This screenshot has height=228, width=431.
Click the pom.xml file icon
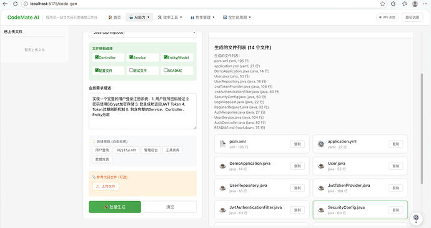pyautogui.click(x=222, y=144)
